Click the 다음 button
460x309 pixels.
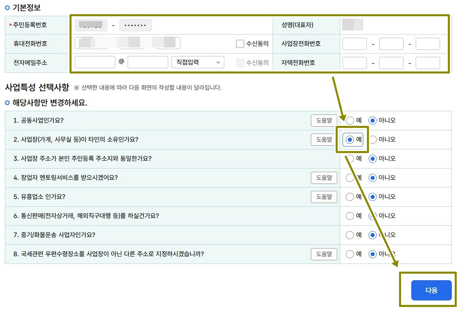point(431,290)
